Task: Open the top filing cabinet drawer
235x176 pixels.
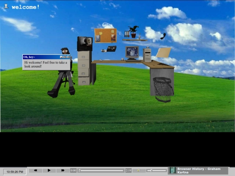Action: (84, 56)
